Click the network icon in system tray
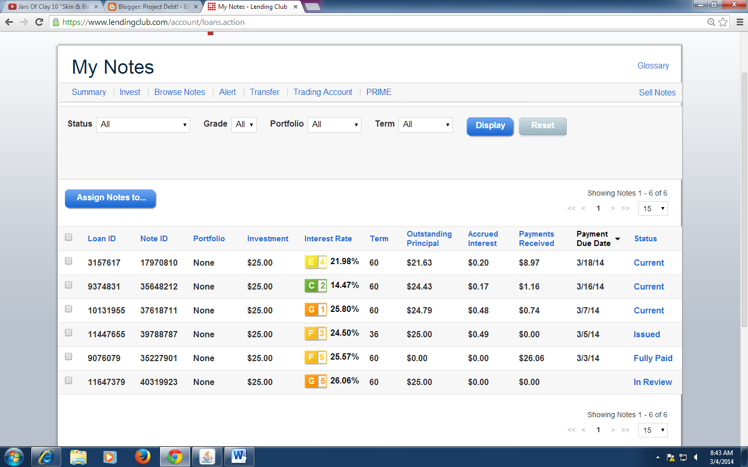The image size is (748, 467). [683, 458]
